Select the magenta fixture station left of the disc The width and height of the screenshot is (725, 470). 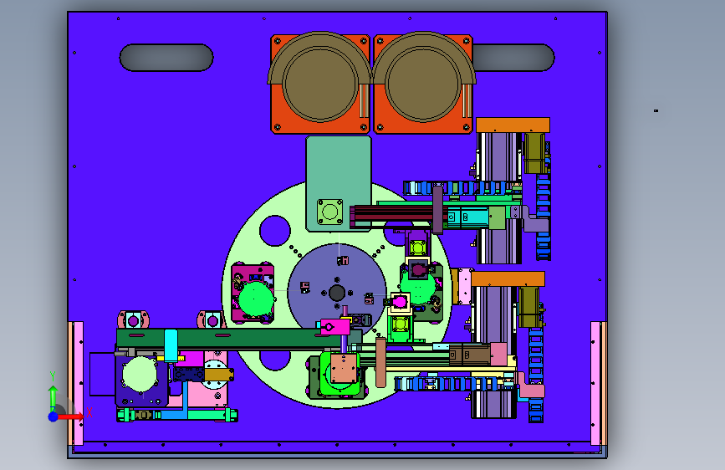pos(253,292)
